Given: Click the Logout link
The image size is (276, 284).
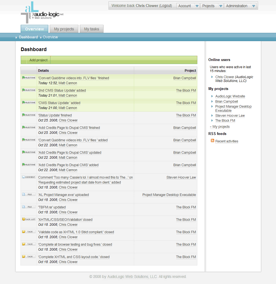Looking at the screenshot, I should point(166,6).
